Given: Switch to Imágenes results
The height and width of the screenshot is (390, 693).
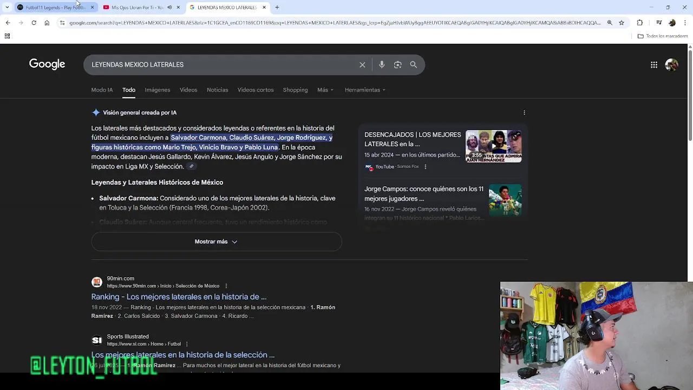Looking at the screenshot, I should point(158,90).
